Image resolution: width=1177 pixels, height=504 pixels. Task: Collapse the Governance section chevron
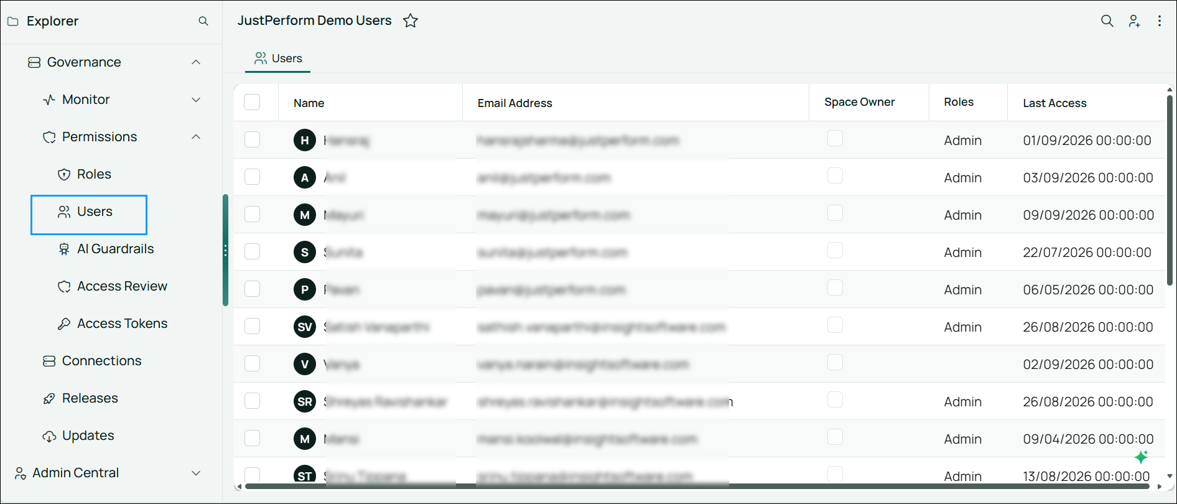(196, 62)
